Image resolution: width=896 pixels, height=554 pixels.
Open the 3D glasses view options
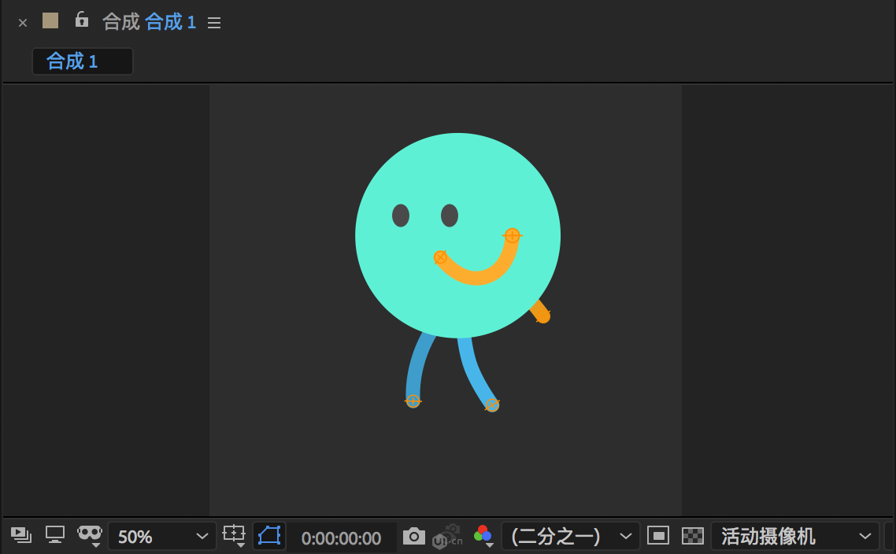[x=90, y=534]
